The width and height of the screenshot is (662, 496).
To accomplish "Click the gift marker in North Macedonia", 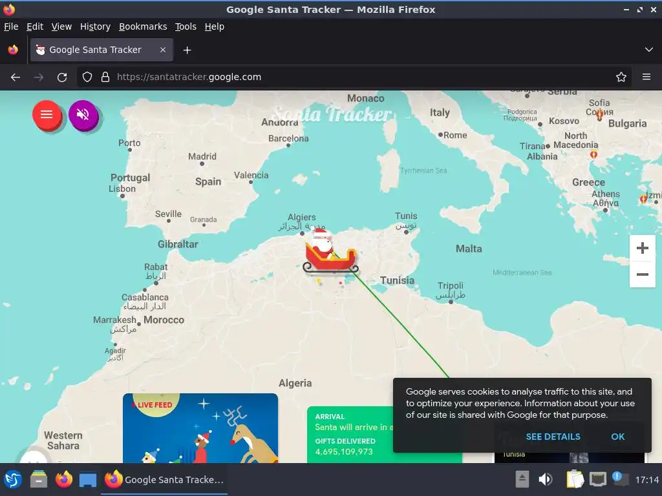I will click(x=593, y=154).
